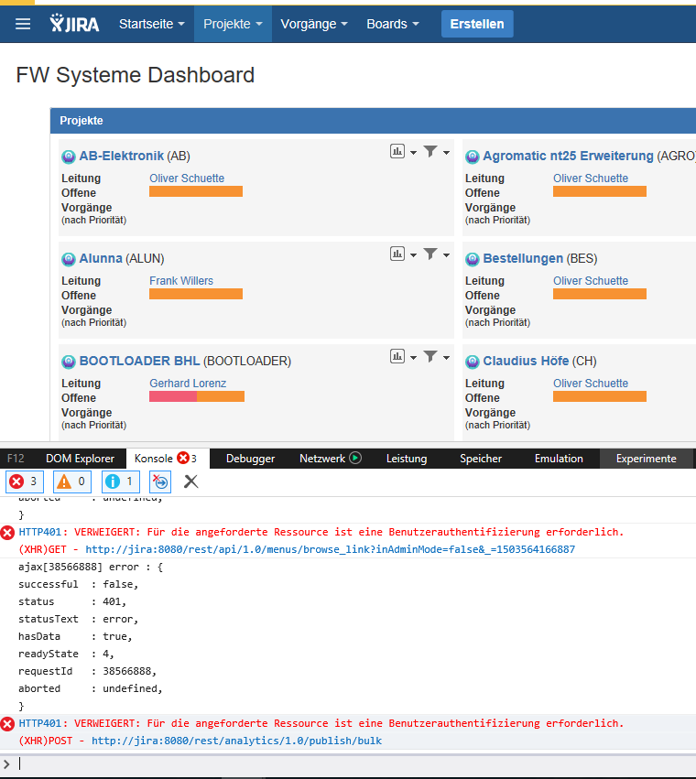Click the Projekte gadget header
696x779 pixels.
[373, 121]
